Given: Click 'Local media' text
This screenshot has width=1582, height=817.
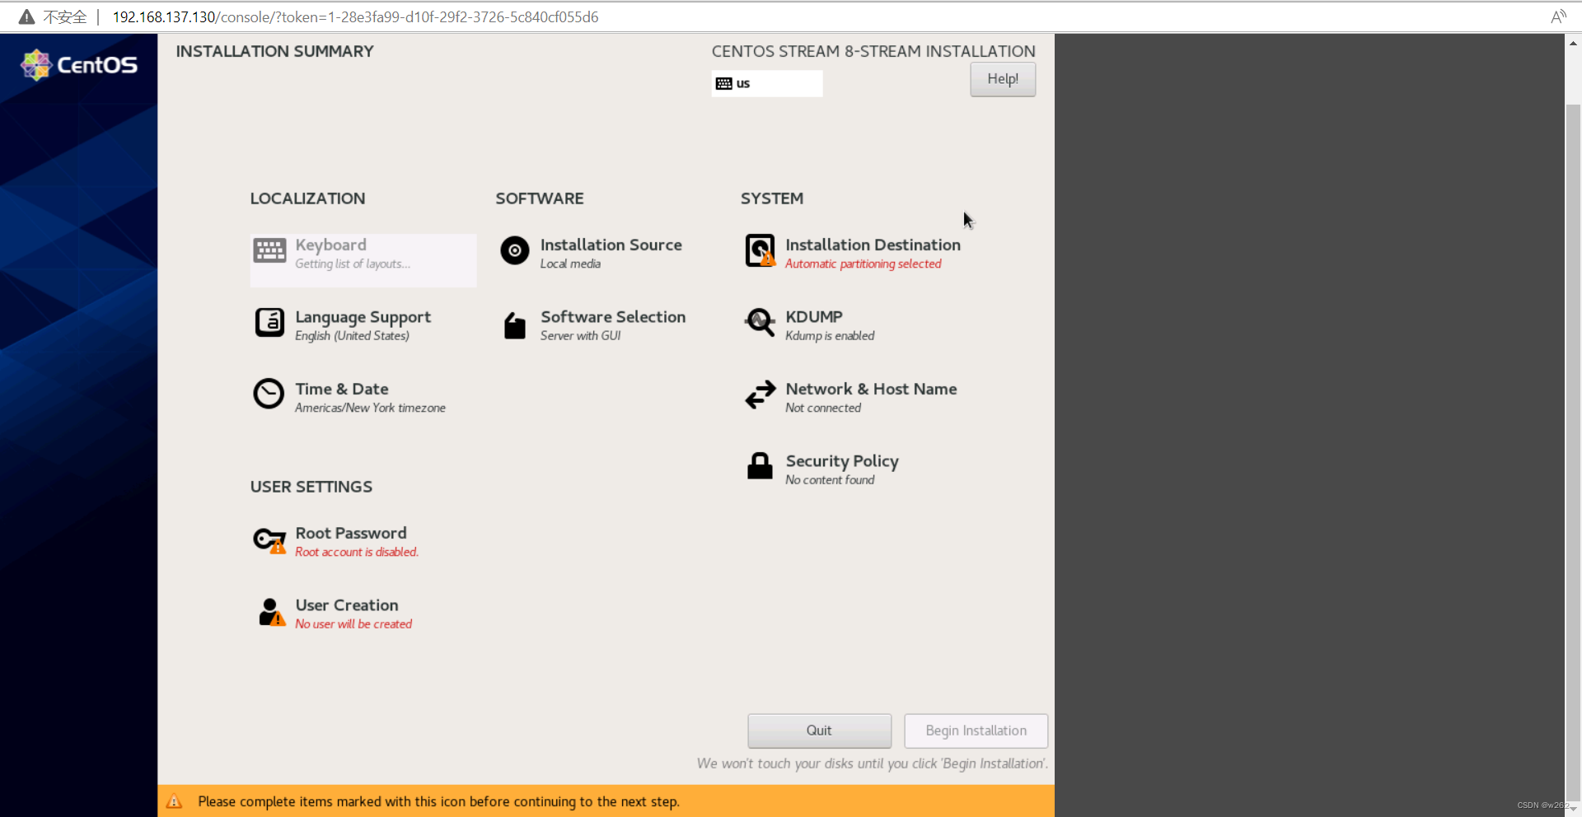Looking at the screenshot, I should point(570,264).
